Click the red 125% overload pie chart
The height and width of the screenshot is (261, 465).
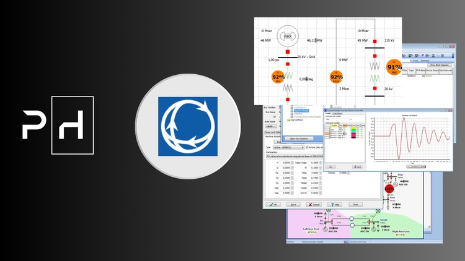[389, 189]
